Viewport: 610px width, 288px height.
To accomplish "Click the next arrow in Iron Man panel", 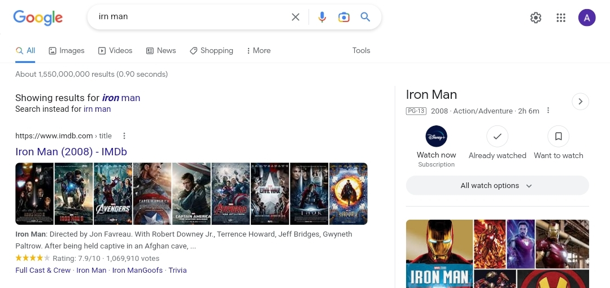I will pos(581,102).
